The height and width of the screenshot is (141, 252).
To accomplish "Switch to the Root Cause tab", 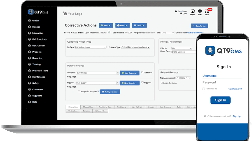I will pyautogui.click(x=122, y=107).
